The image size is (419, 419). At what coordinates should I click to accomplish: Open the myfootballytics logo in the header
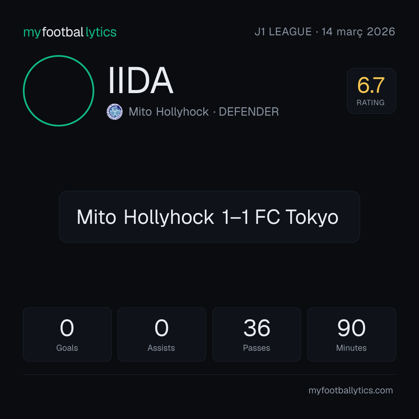70,32
